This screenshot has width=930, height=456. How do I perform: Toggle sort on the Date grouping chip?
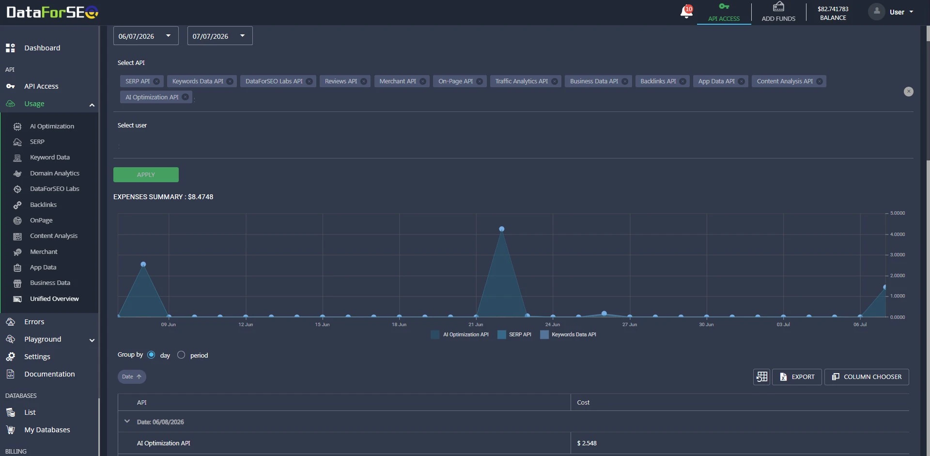(132, 377)
